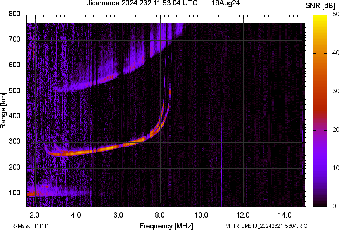Click range axis tick 100
The image size is (339, 230).
[x=14, y=193]
